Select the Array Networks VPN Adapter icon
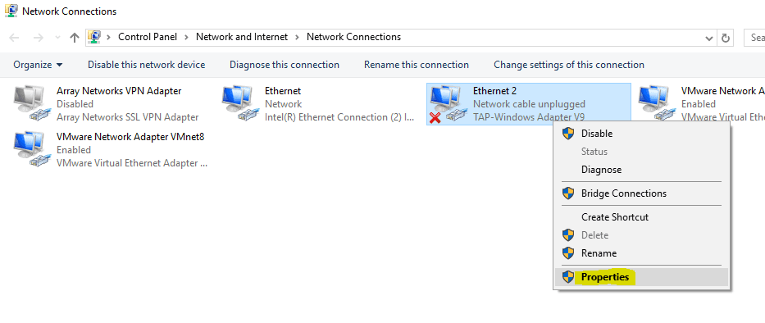 tap(32, 103)
